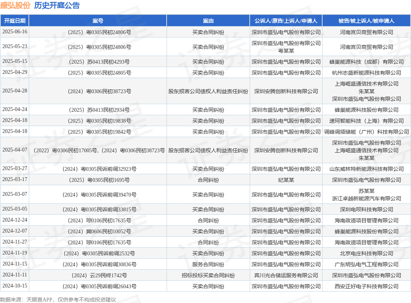Click defendant 广东明弘电气工程有限公司
The image size is (411, 303).
pos(367,264)
